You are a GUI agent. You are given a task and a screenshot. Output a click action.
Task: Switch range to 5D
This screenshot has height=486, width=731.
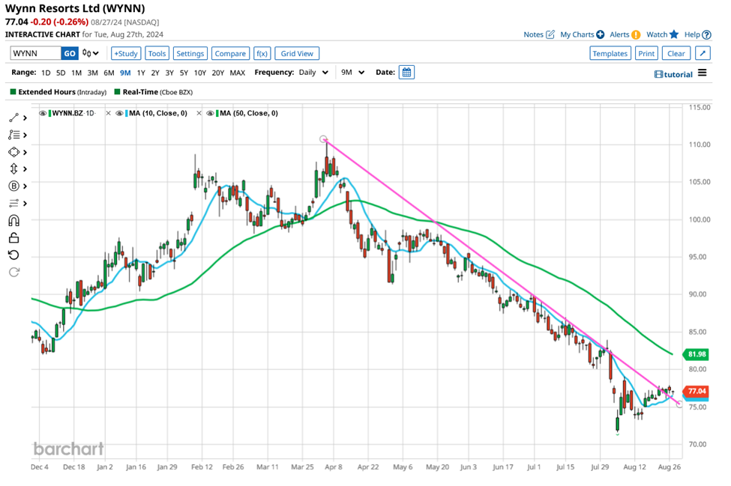point(61,73)
